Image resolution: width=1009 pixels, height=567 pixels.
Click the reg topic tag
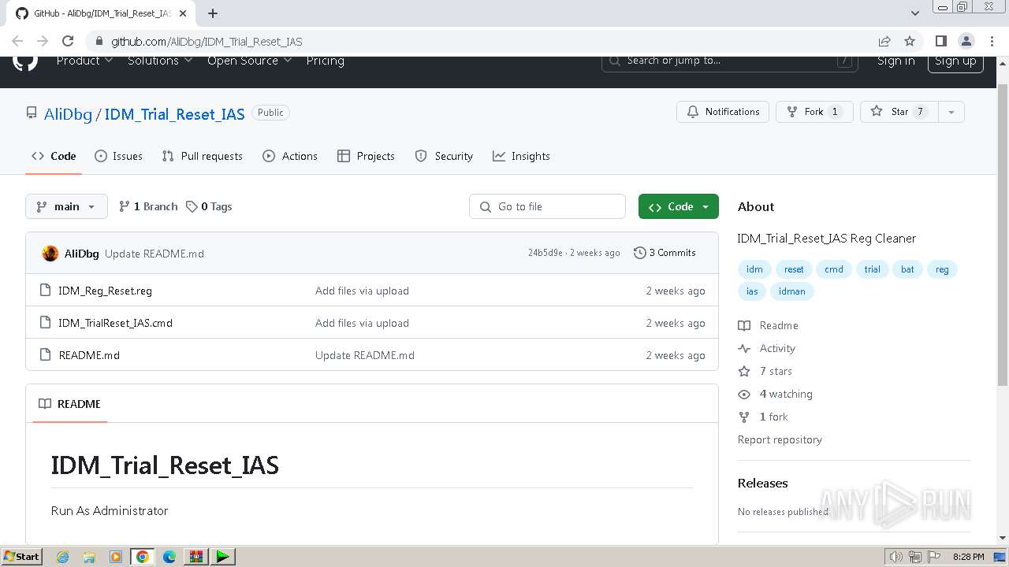coord(942,269)
